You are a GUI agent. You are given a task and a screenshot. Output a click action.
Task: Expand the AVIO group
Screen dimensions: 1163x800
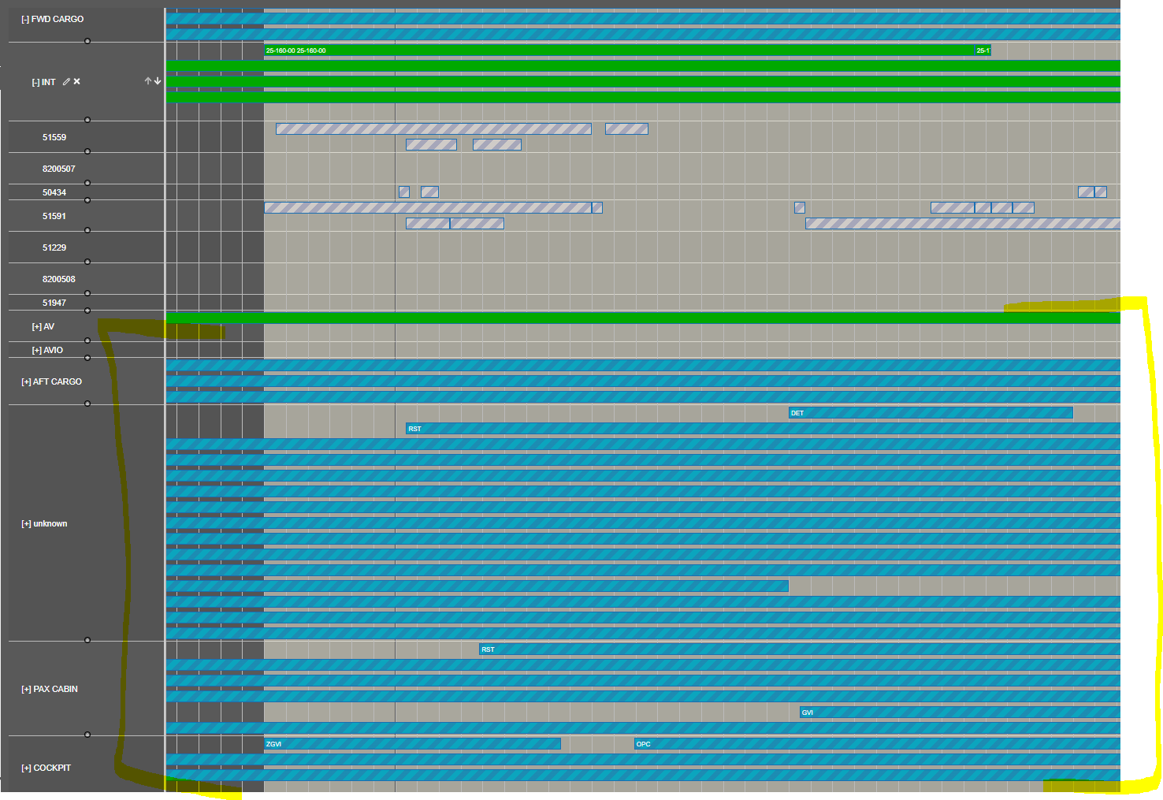(35, 349)
